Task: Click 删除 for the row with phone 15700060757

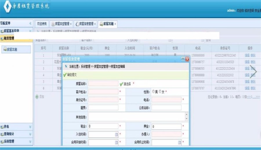Action: coord(253,62)
